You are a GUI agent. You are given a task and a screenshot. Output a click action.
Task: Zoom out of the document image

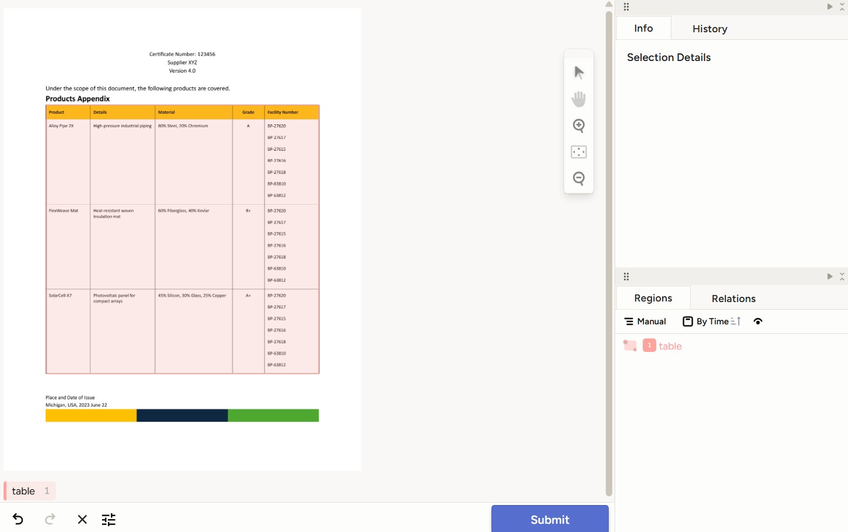coord(579,178)
